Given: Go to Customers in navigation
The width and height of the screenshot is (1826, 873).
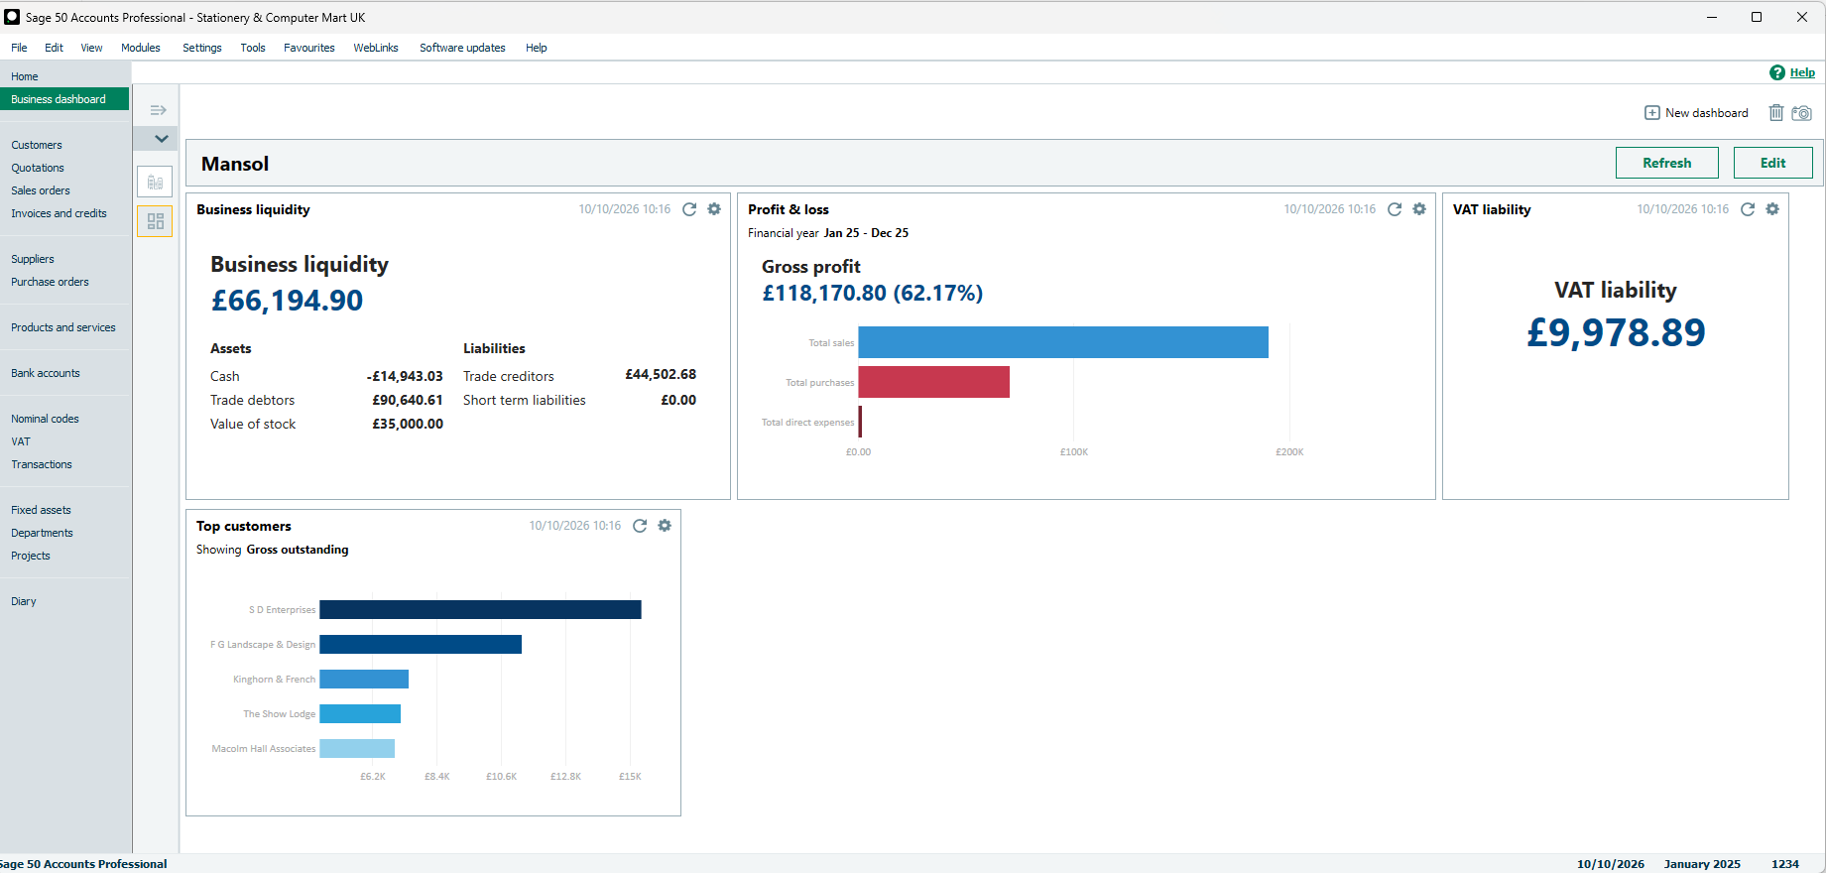Looking at the screenshot, I should [x=37, y=145].
